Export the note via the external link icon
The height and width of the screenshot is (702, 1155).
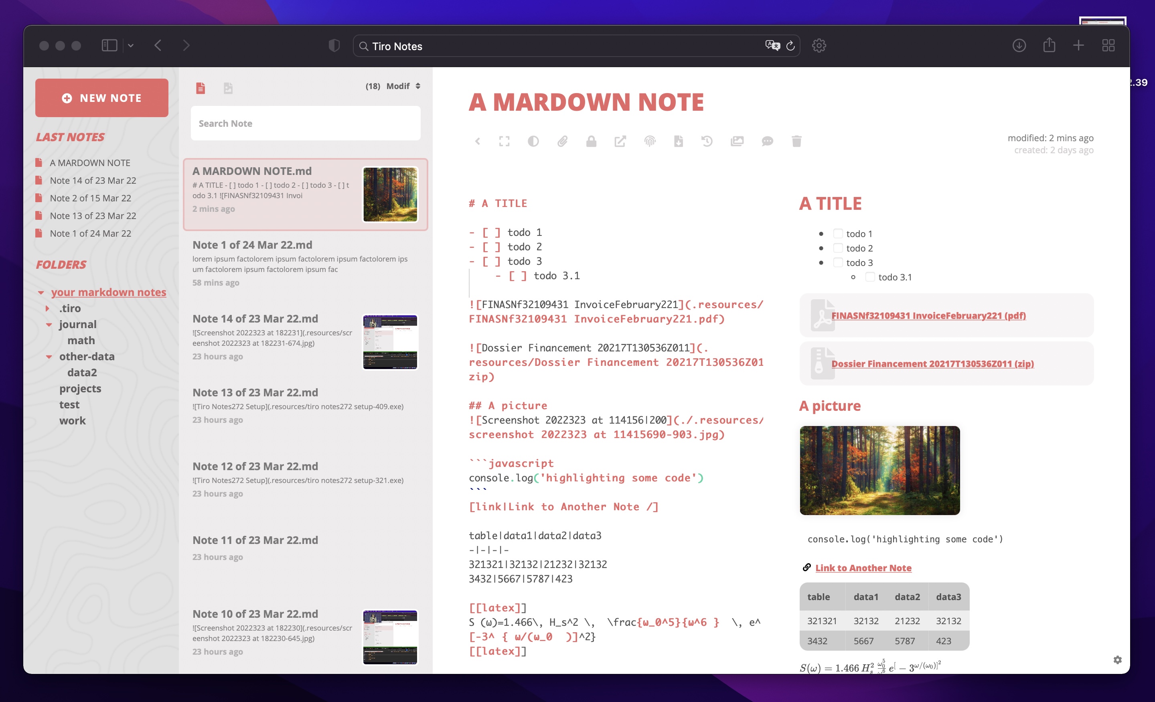(x=620, y=141)
